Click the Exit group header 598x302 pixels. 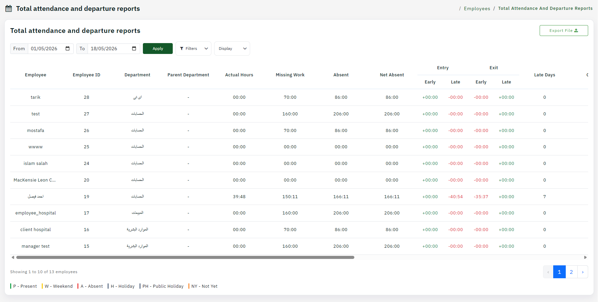494,68
